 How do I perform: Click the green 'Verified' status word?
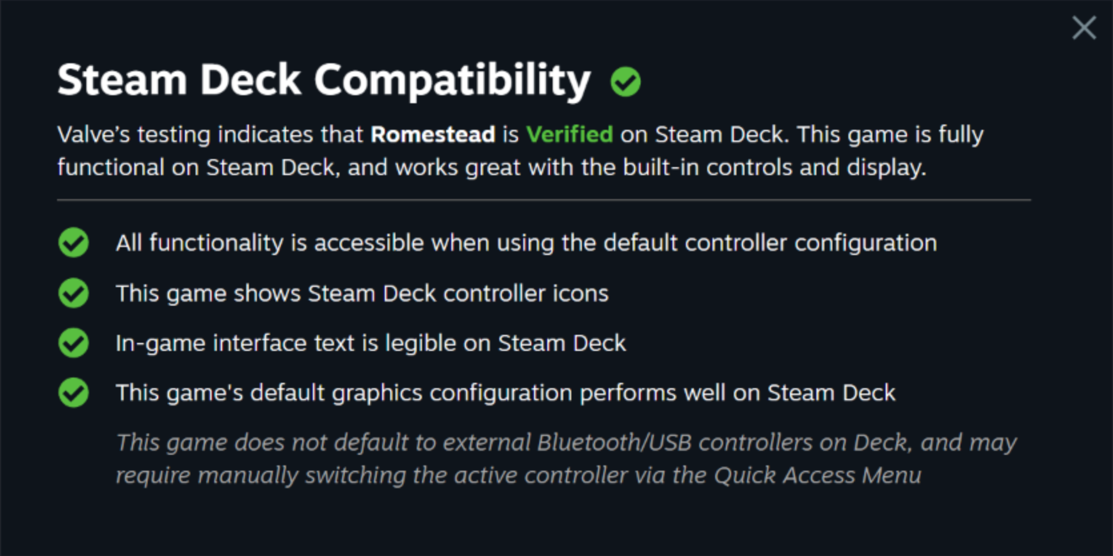[x=569, y=135]
